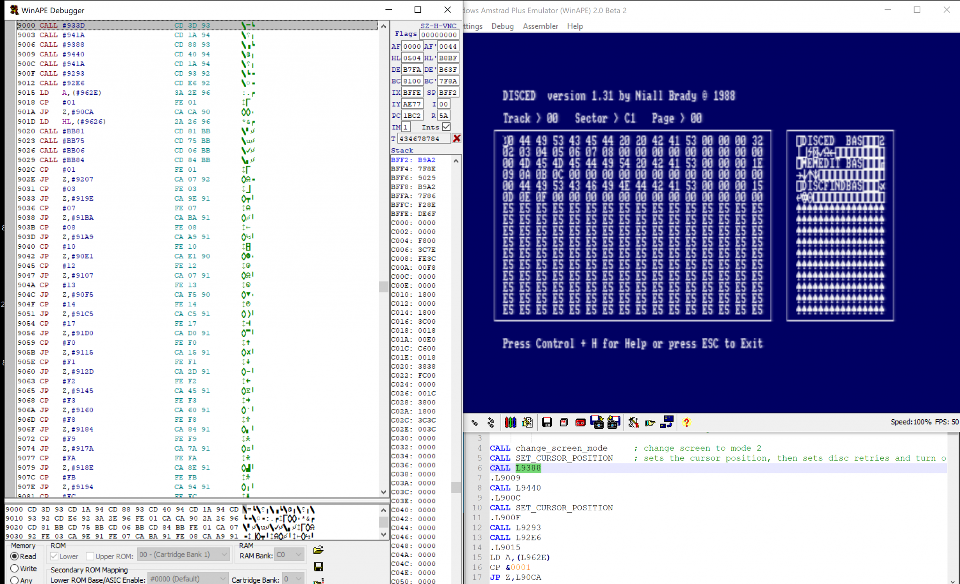Open a file with the folder icon in Memory panel
Screen dimensions: 960x584
(319, 550)
